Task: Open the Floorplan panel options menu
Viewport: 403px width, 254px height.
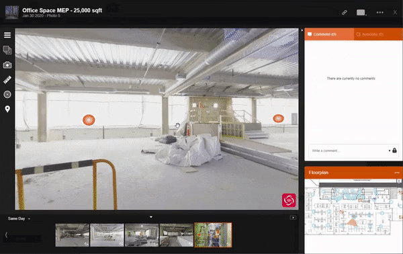Action: pos(397,173)
